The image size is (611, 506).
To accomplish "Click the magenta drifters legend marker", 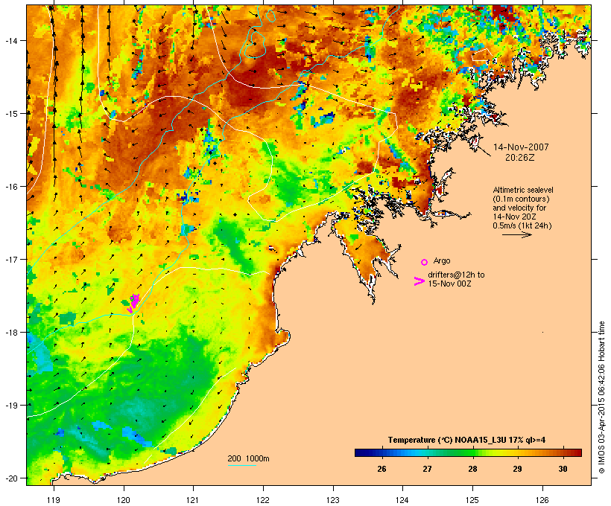I will coord(419,281).
